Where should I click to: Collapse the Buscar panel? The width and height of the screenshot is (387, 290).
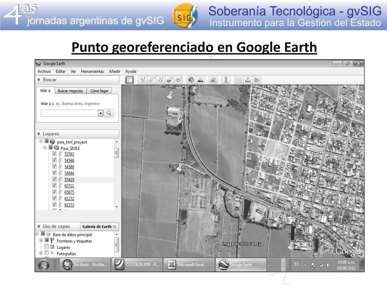coord(39,80)
